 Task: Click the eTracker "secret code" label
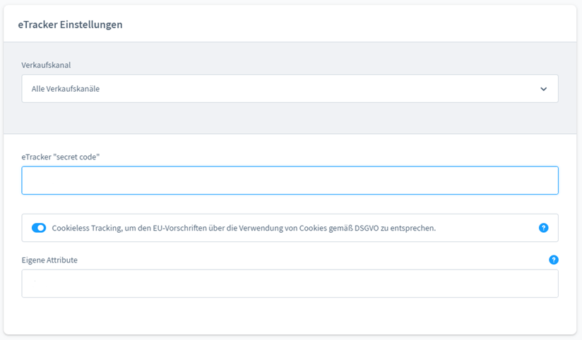pos(61,157)
